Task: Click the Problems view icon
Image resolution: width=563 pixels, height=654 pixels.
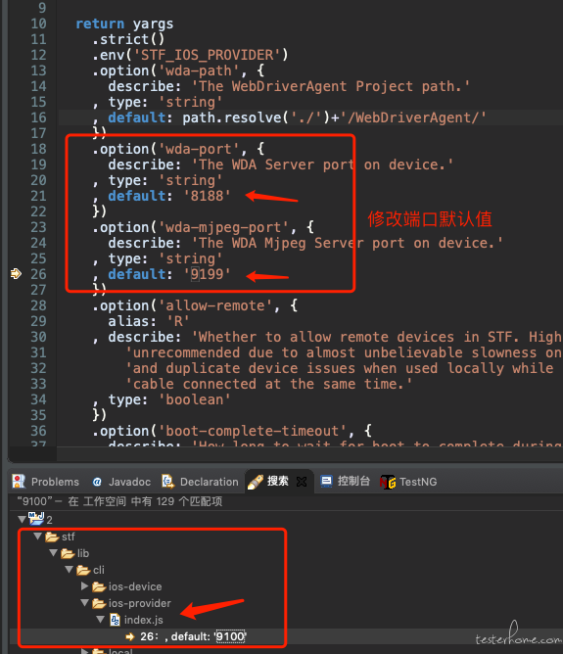Action: pyautogui.click(x=19, y=482)
